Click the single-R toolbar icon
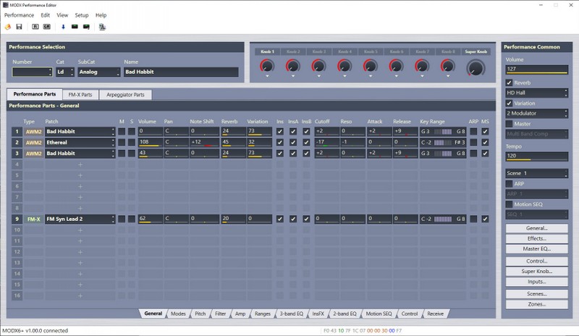The height and width of the screenshot is (336, 579). [x=35, y=27]
